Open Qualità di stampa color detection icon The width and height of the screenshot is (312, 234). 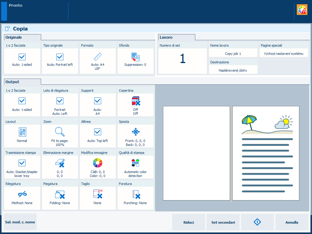point(135,163)
